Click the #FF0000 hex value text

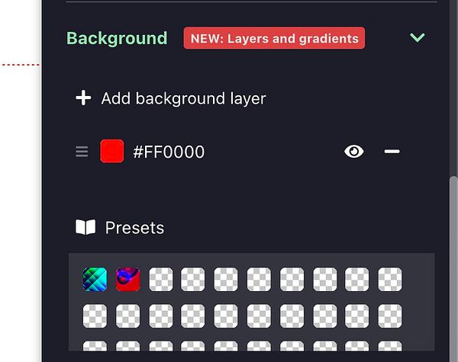(x=169, y=152)
